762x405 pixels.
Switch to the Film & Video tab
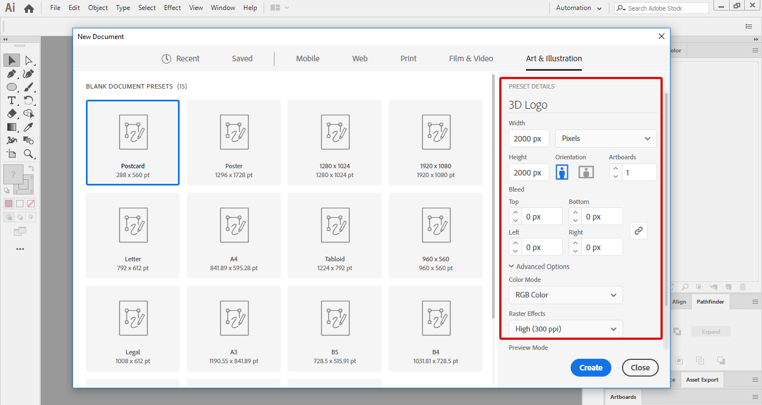point(471,58)
